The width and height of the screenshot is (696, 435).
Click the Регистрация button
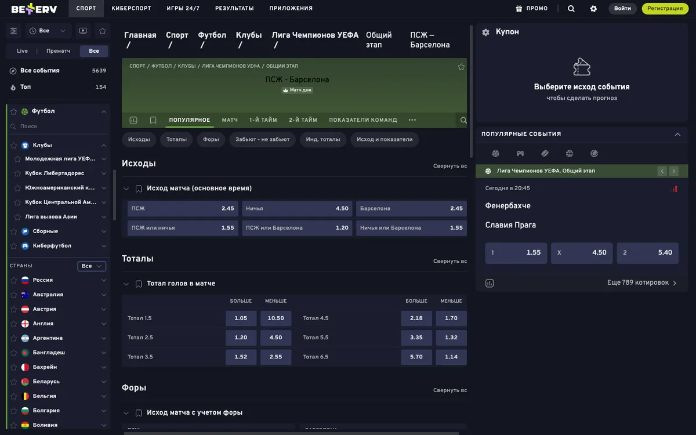click(665, 9)
